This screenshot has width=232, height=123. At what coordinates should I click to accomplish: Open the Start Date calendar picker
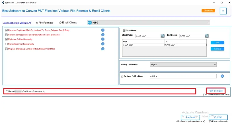[x=163, y=36]
